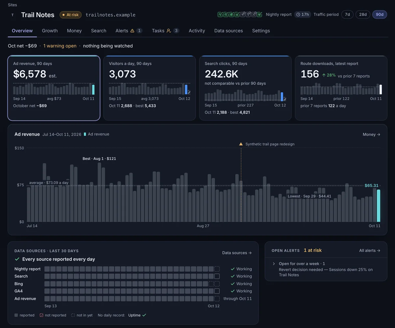Click the green pie-chart source status icon
This screenshot has width=395, height=328.
231,15
